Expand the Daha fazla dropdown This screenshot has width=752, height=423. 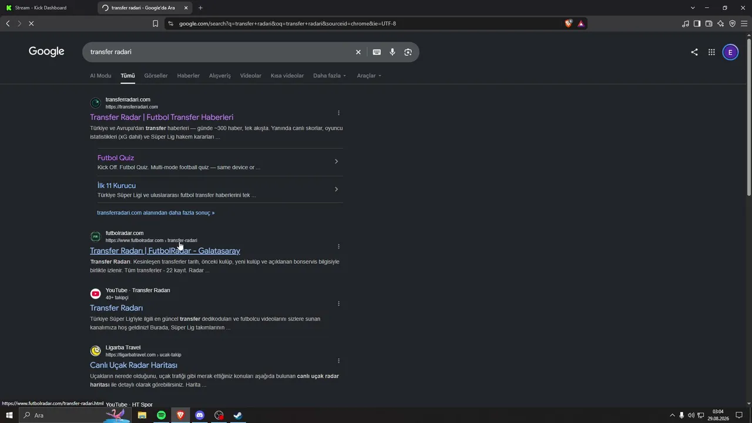click(330, 76)
